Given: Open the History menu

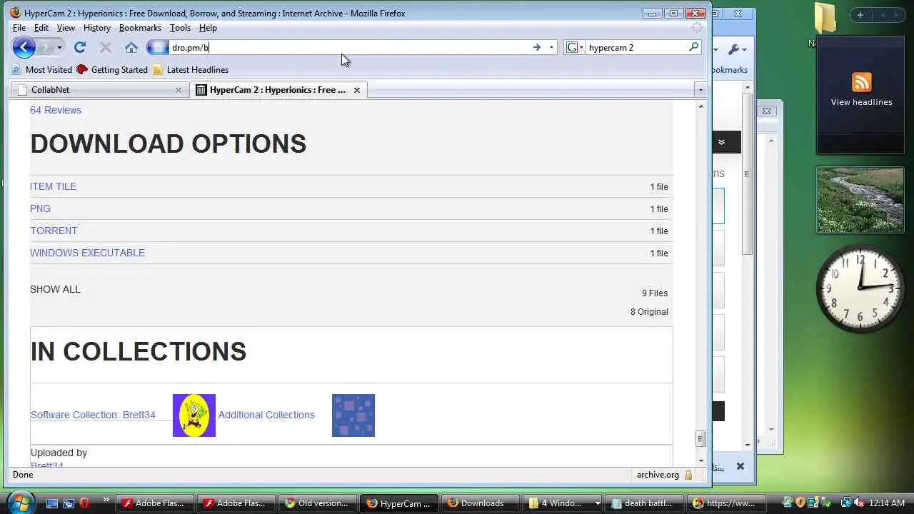Looking at the screenshot, I should (96, 28).
